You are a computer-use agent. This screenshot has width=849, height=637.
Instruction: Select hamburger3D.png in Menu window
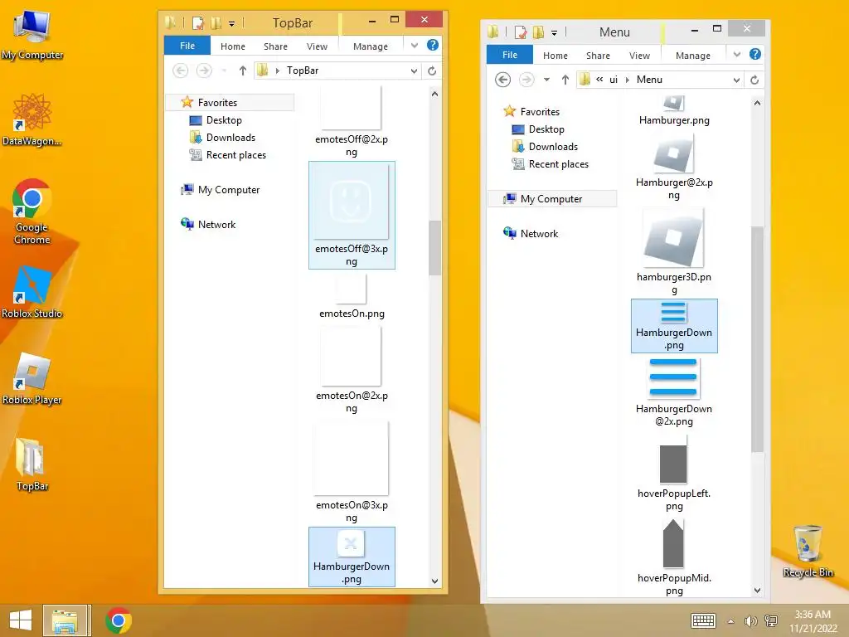click(674, 252)
